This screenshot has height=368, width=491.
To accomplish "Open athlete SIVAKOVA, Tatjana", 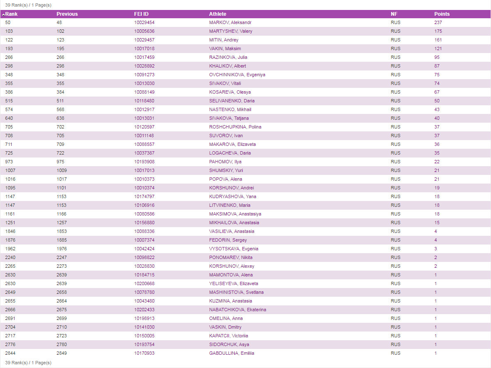I will (229, 118).
